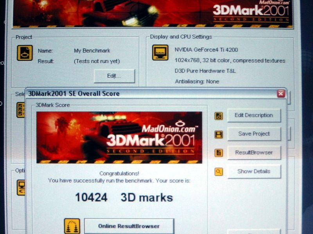
Task: Click the ResultBrowser document icon
Action: pyautogui.click(x=219, y=153)
